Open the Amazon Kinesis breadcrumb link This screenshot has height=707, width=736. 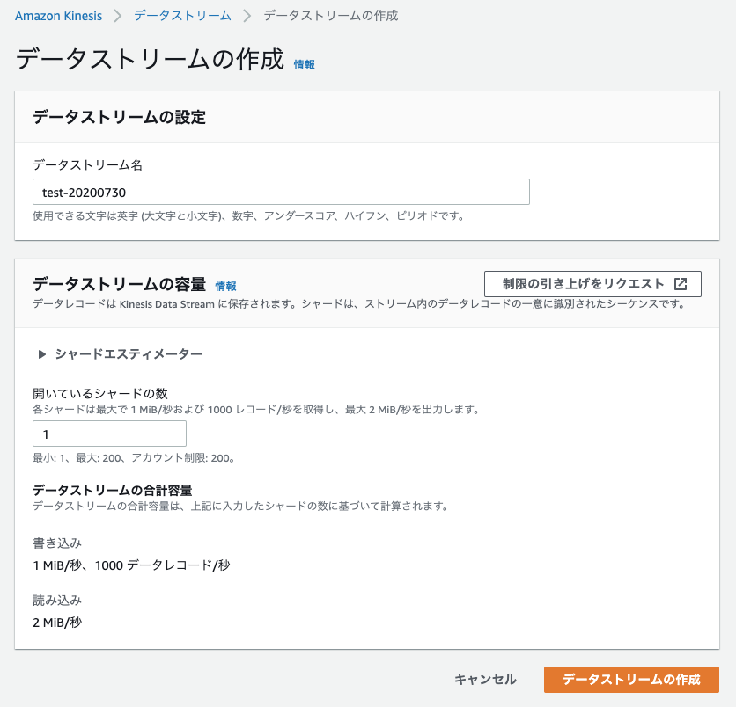click(x=58, y=16)
